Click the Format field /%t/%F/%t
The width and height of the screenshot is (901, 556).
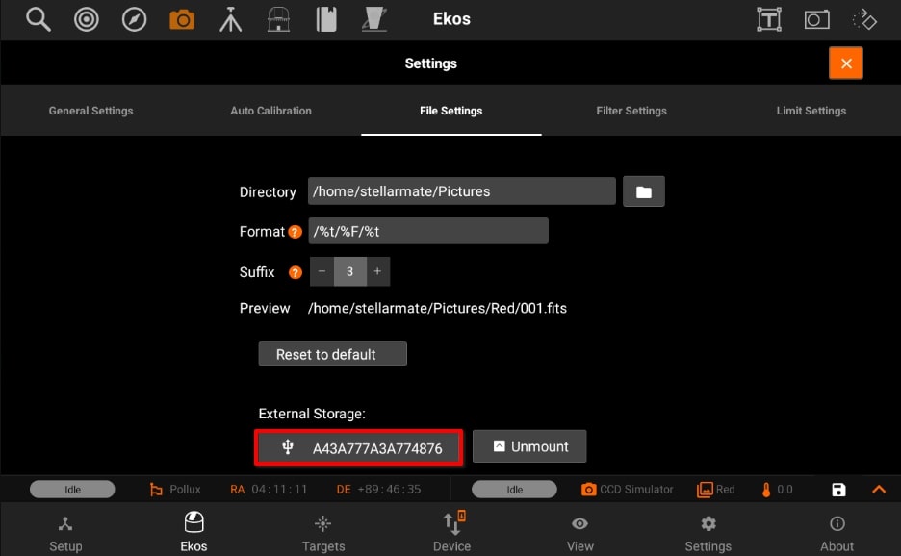click(x=428, y=231)
